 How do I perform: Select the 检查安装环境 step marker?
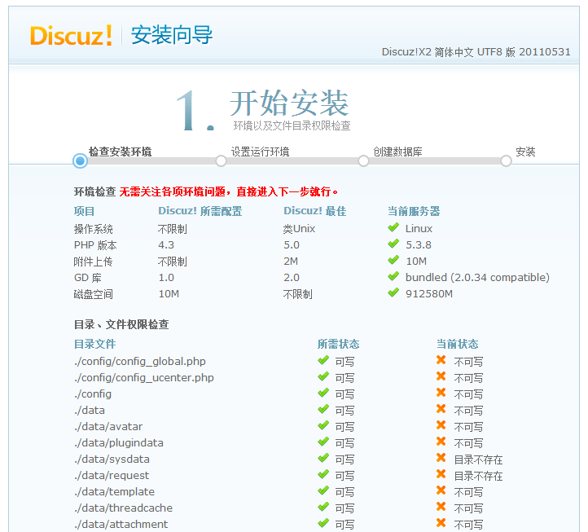pos(80,161)
